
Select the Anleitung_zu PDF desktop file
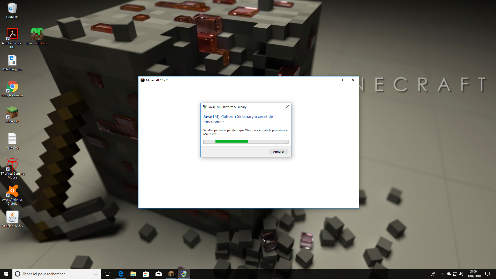click(12, 63)
